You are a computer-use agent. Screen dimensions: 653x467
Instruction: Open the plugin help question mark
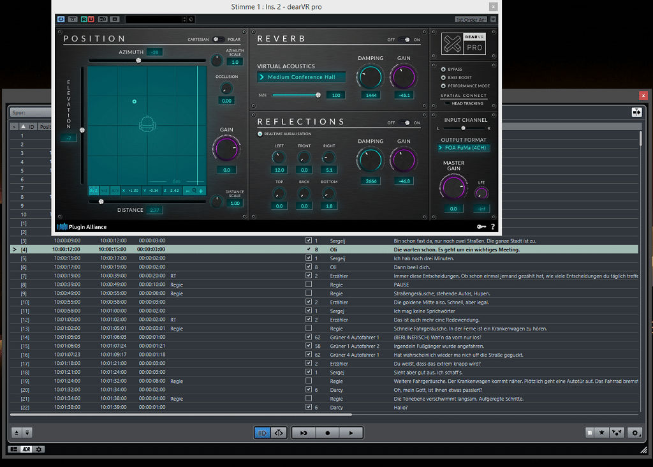coord(493,226)
